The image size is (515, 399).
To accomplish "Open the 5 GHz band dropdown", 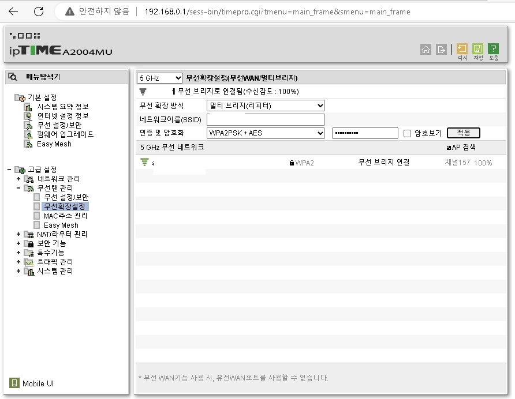I will tap(159, 78).
